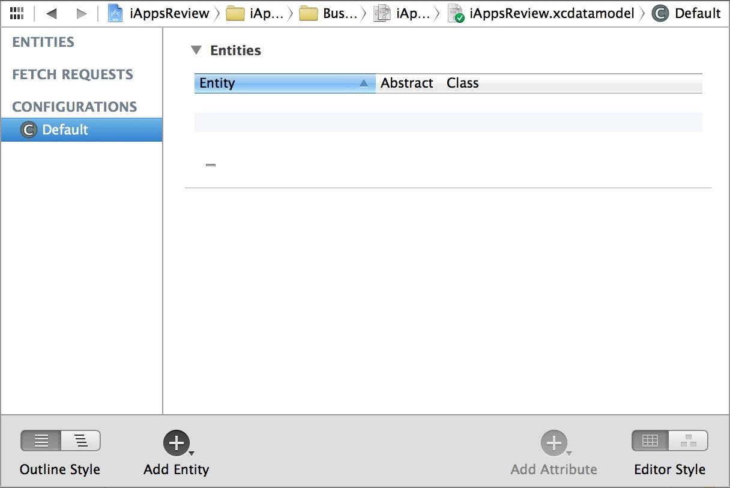
Task: Toggle sort order on Entity column
Action: 363,83
